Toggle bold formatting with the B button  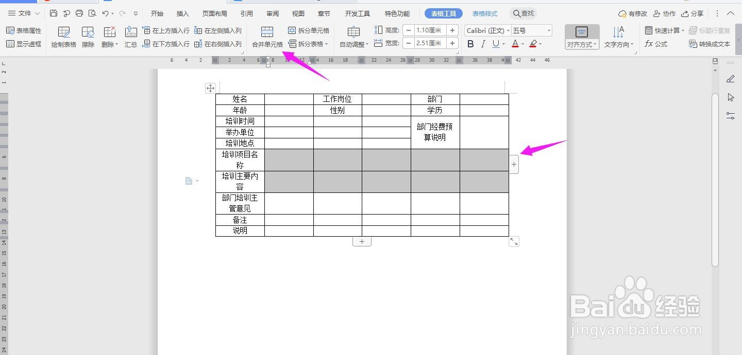pos(470,44)
